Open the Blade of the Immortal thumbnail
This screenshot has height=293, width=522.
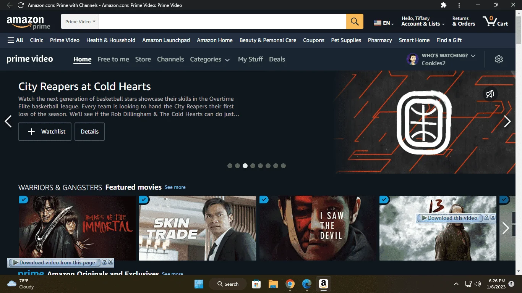(78, 228)
